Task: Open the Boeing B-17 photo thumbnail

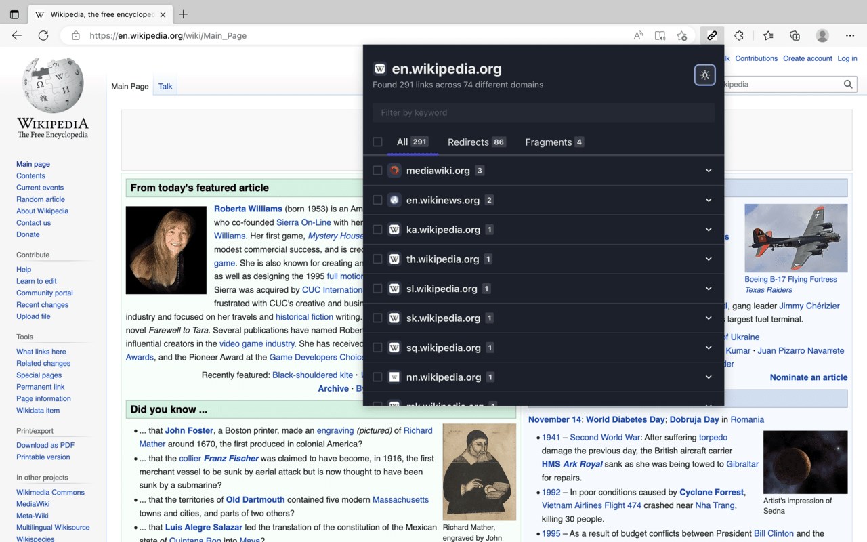Action: coord(796,238)
